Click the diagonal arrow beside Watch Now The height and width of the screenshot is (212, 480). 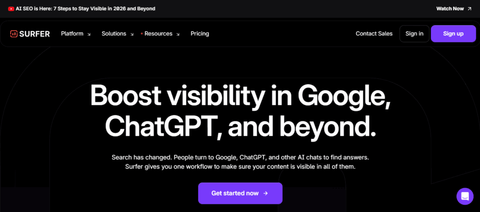coord(469,8)
